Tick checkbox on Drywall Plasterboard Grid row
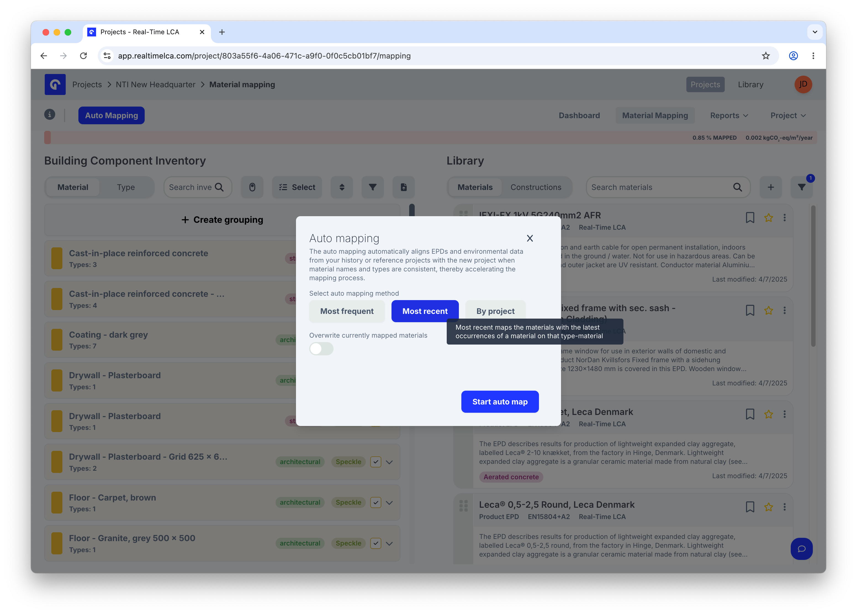 coord(375,462)
